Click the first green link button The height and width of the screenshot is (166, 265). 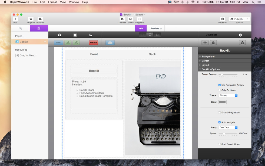tap(68, 43)
